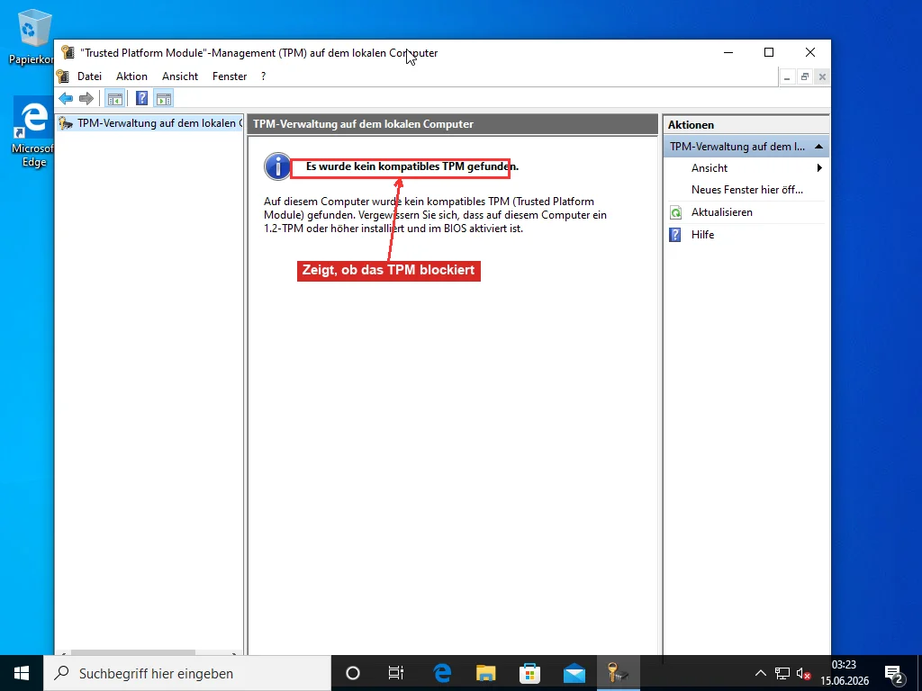922x691 pixels.
Task: Click the blue information icon
Action: pos(277,166)
